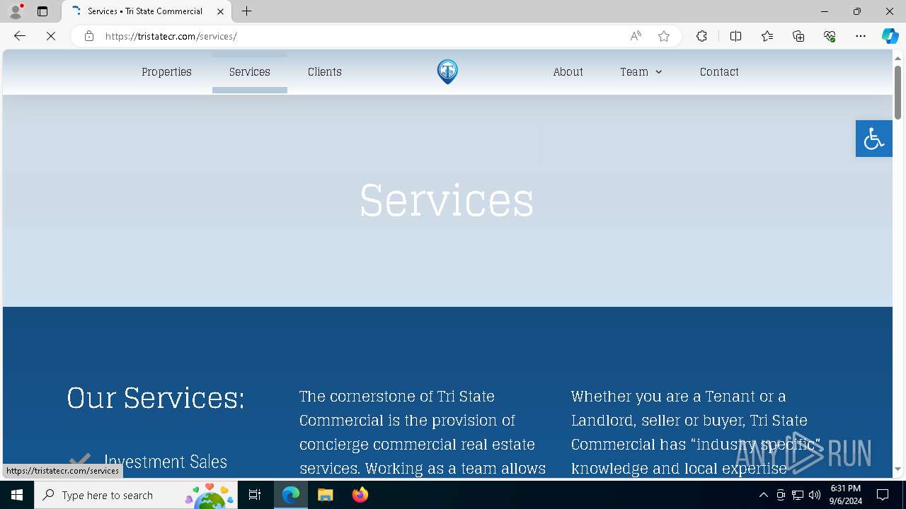Toggle Split screen view

tap(735, 36)
